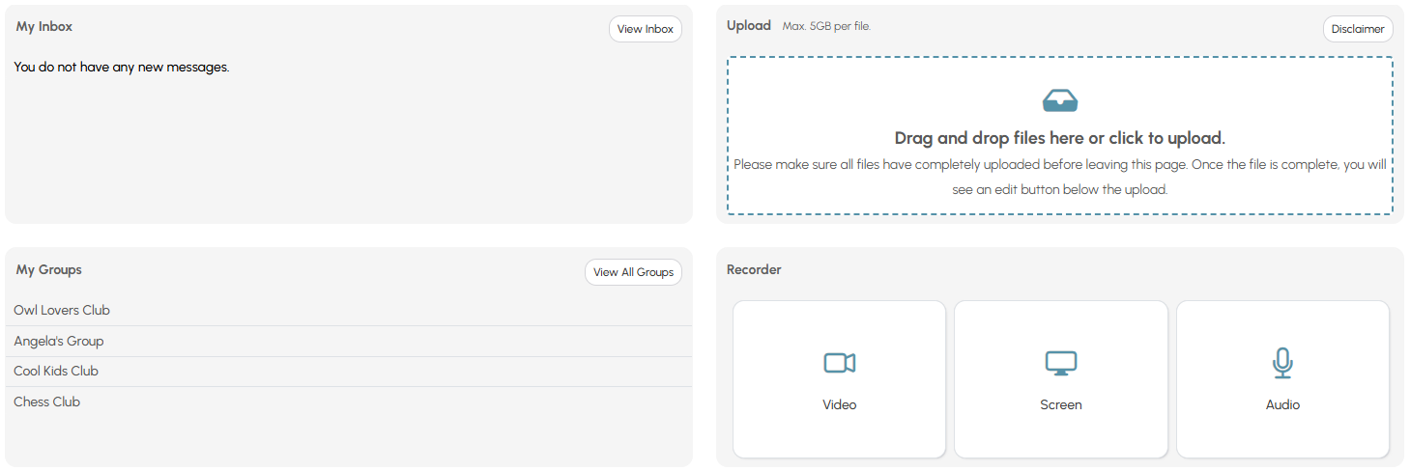
Task: Open View All Groups
Action: coord(634,272)
